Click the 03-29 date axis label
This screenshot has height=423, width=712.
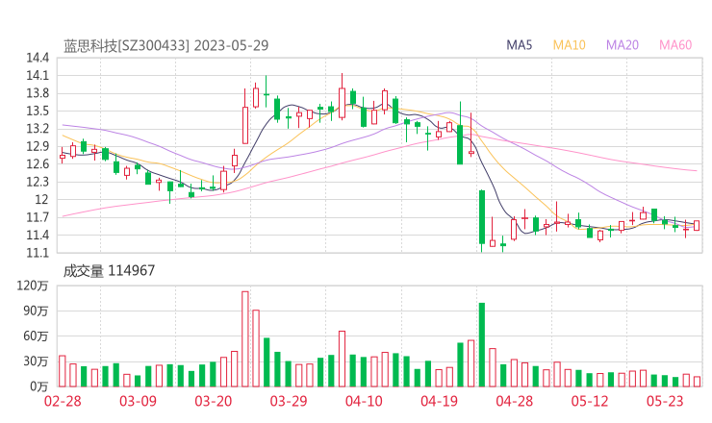(289, 401)
